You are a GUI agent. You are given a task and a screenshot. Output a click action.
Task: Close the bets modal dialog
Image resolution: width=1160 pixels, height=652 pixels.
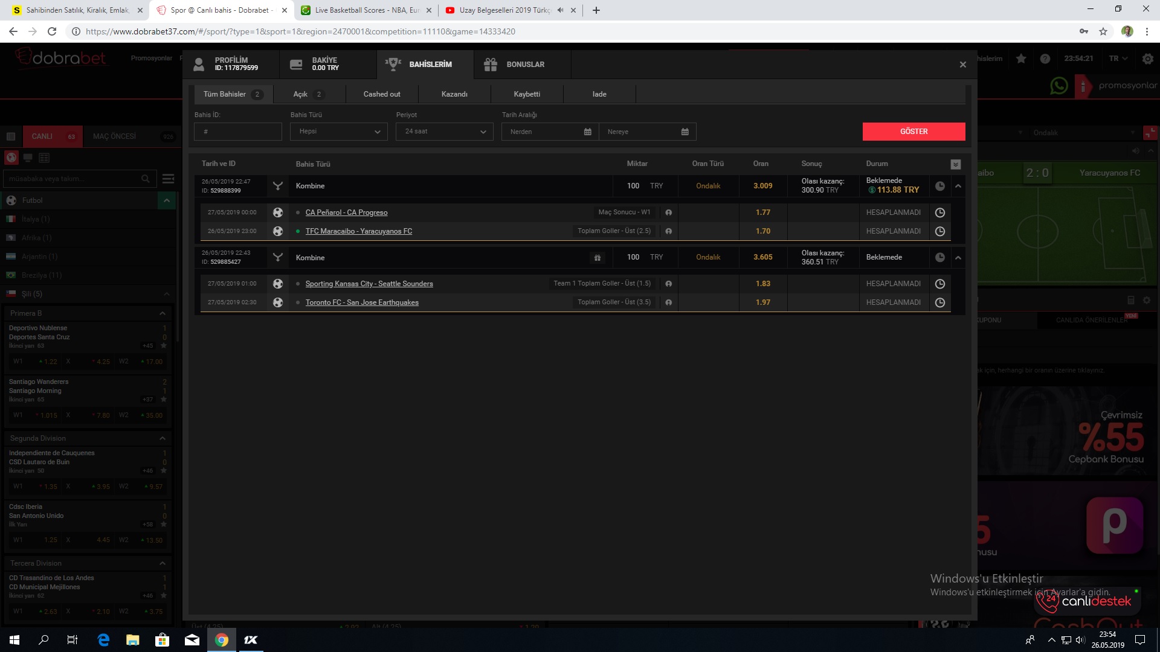pos(963,65)
